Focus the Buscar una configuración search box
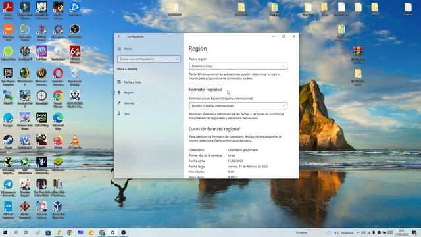421x237 pixels. (149, 59)
